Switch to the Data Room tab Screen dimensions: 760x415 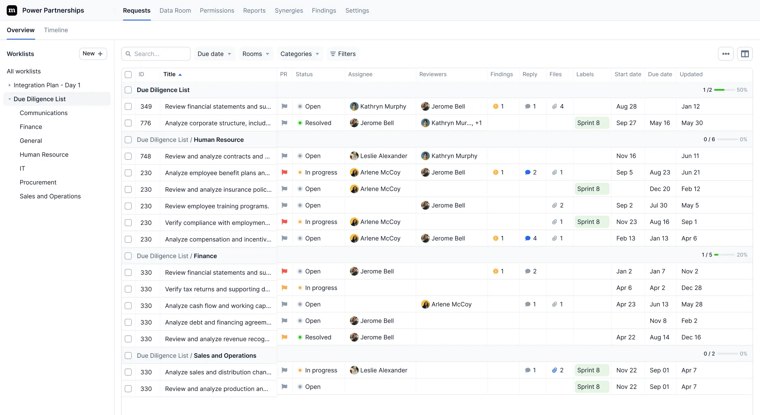(175, 11)
